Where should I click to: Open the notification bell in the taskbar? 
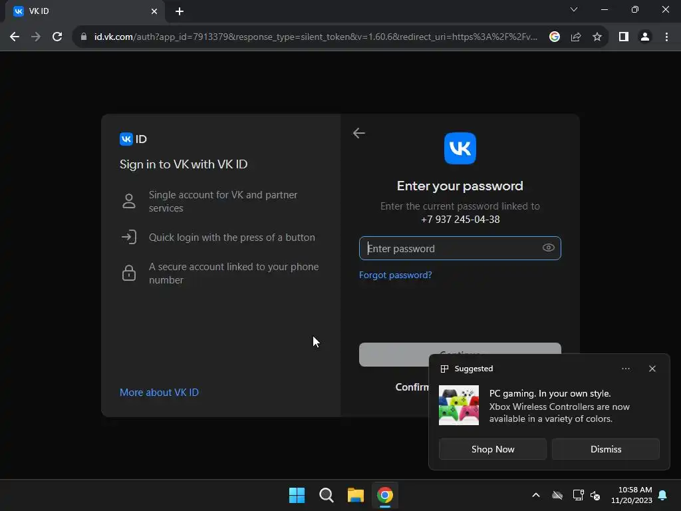click(x=663, y=495)
